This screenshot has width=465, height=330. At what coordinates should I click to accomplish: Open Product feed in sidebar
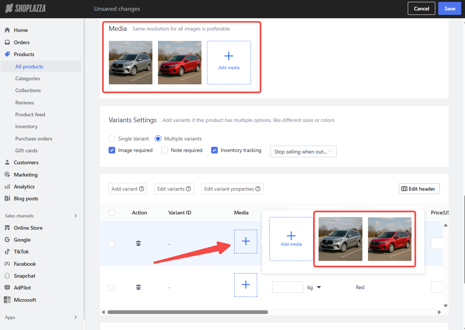click(30, 114)
